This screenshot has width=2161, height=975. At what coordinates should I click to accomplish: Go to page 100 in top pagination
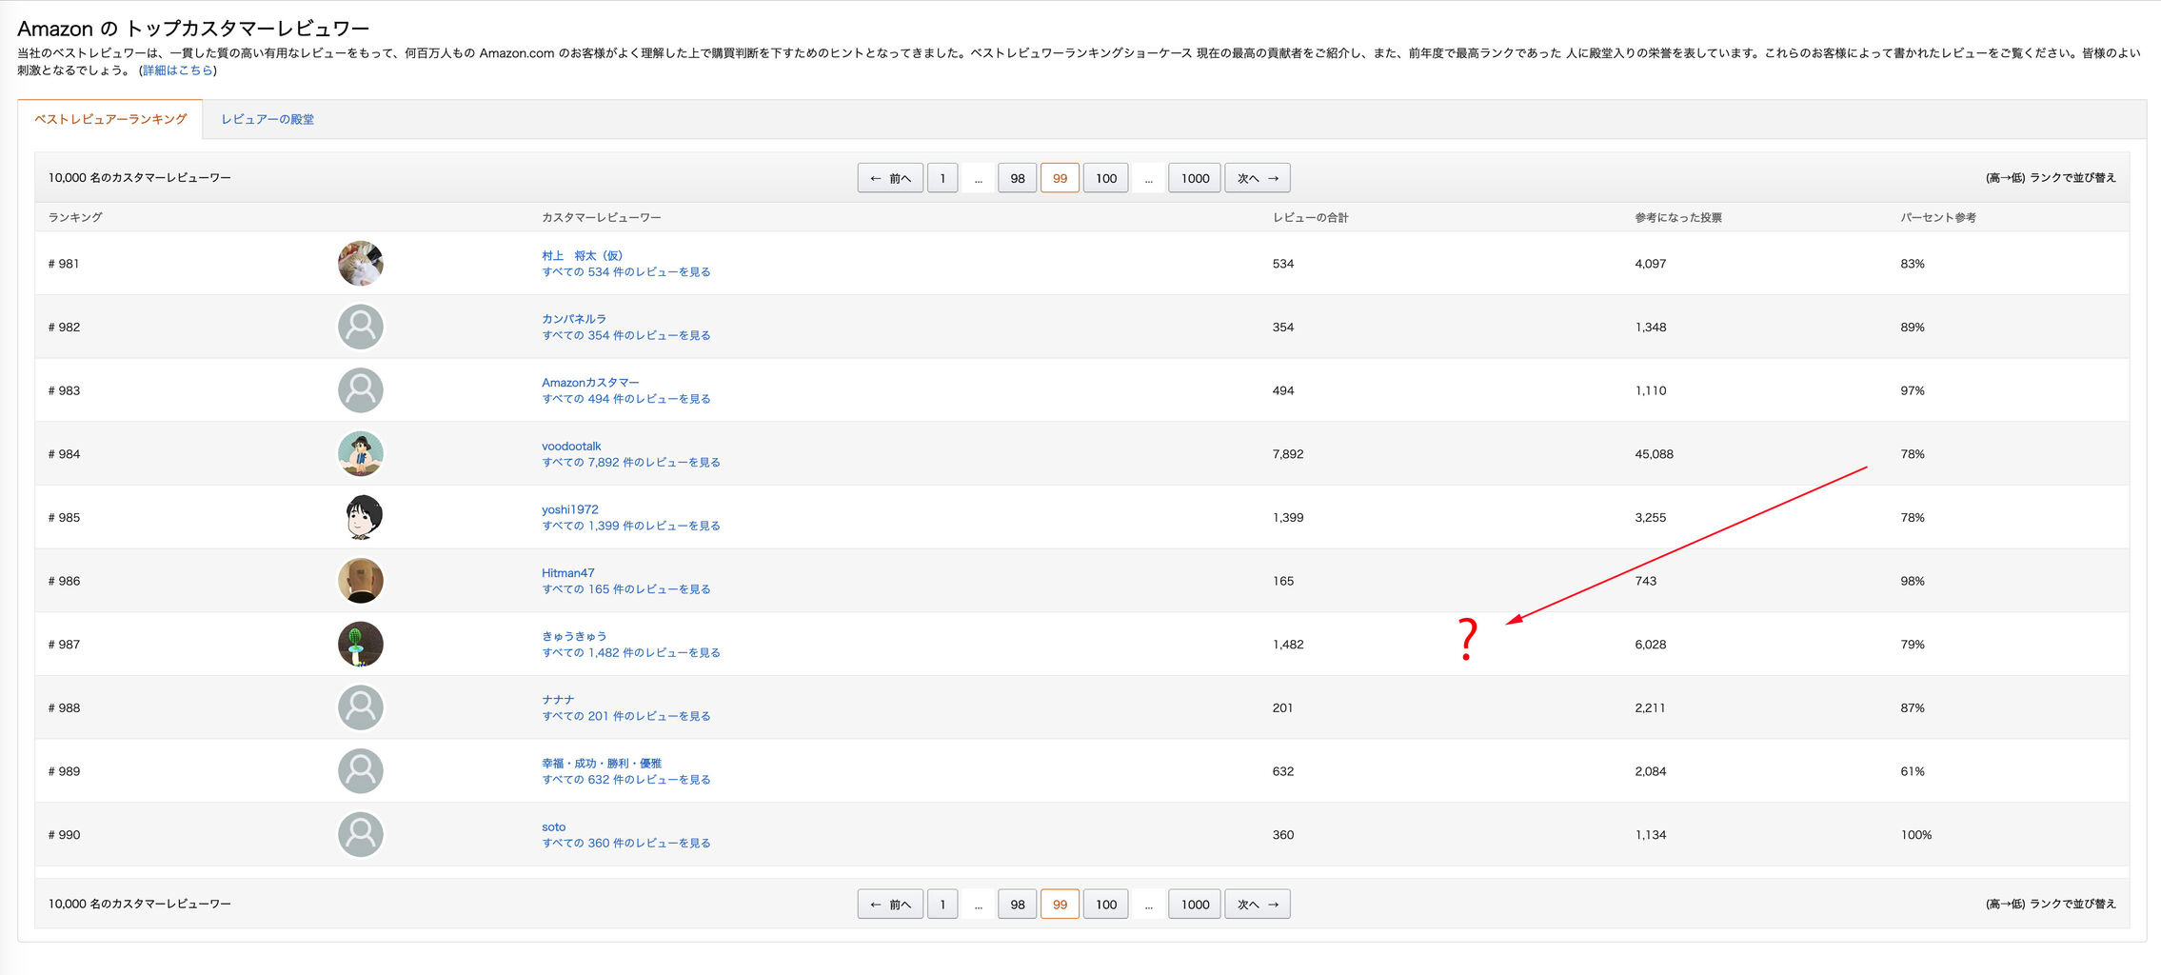(x=1106, y=178)
